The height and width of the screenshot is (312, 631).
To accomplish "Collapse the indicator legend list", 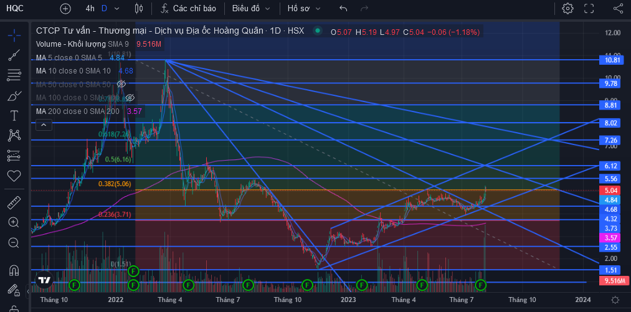I will click(x=44, y=125).
